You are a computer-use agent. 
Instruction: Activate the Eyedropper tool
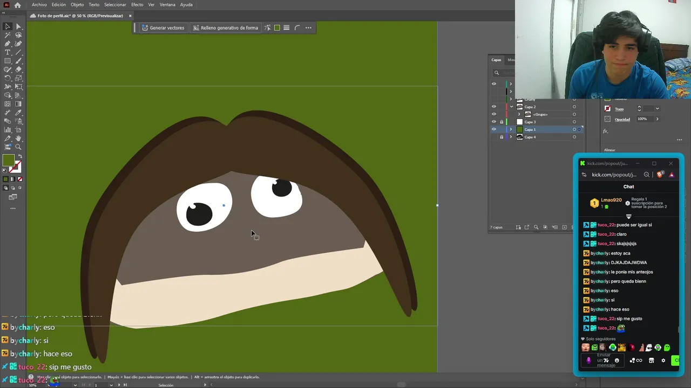[18, 113]
